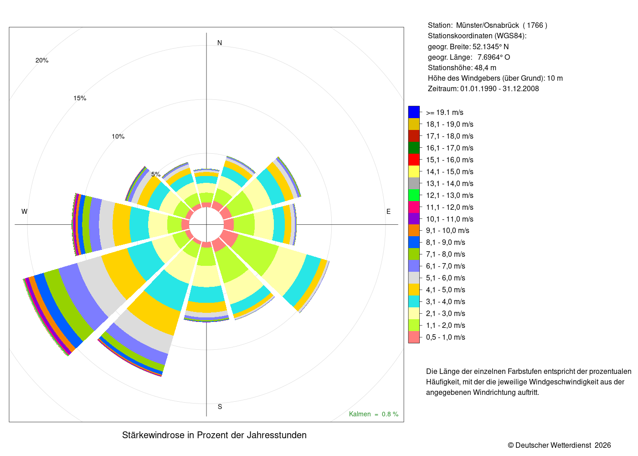Viewport: 638px width, 456px height.
Task: Pick the dark red 17,1 - 18,0 m/s swatch
Action: click(x=414, y=136)
